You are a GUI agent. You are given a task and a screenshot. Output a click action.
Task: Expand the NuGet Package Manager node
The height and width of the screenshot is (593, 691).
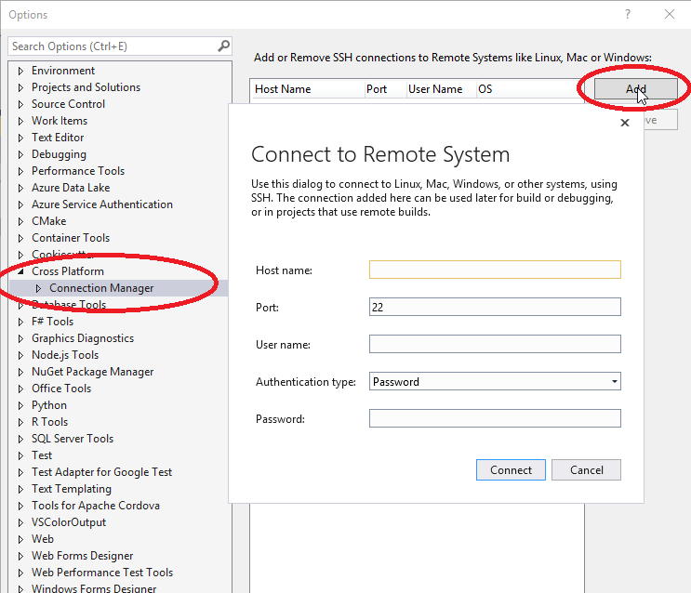(x=20, y=373)
